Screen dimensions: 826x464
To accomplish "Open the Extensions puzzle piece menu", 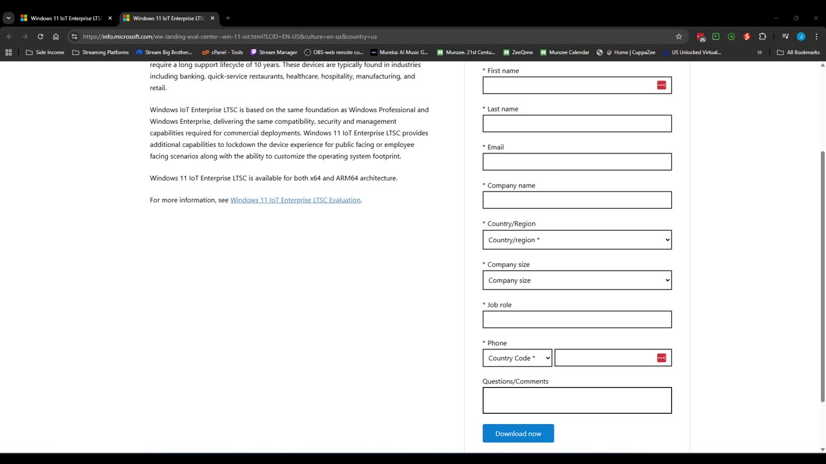I will tap(762, 37).
